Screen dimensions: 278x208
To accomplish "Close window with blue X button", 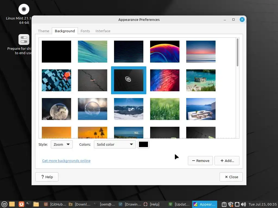I will click(x=242, y=19).
